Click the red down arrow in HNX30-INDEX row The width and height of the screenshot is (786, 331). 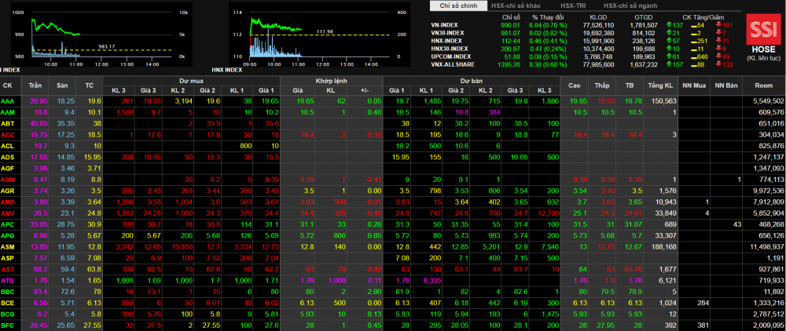click(x=719, y=49)
